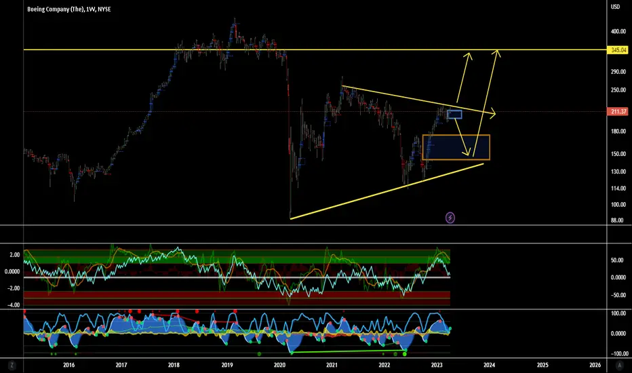
Task: Click the 114.00 price scale label
Action: pyautogui.click(x=618, y=189)
